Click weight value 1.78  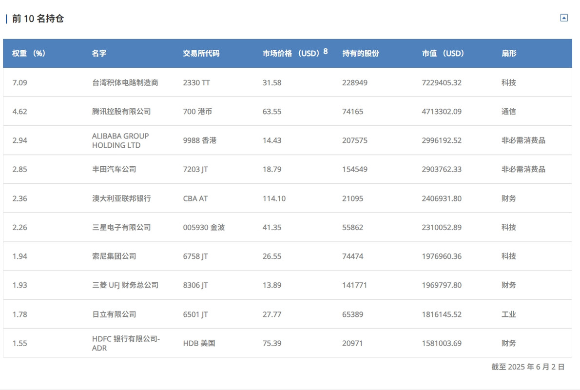[x=19, y=314]
